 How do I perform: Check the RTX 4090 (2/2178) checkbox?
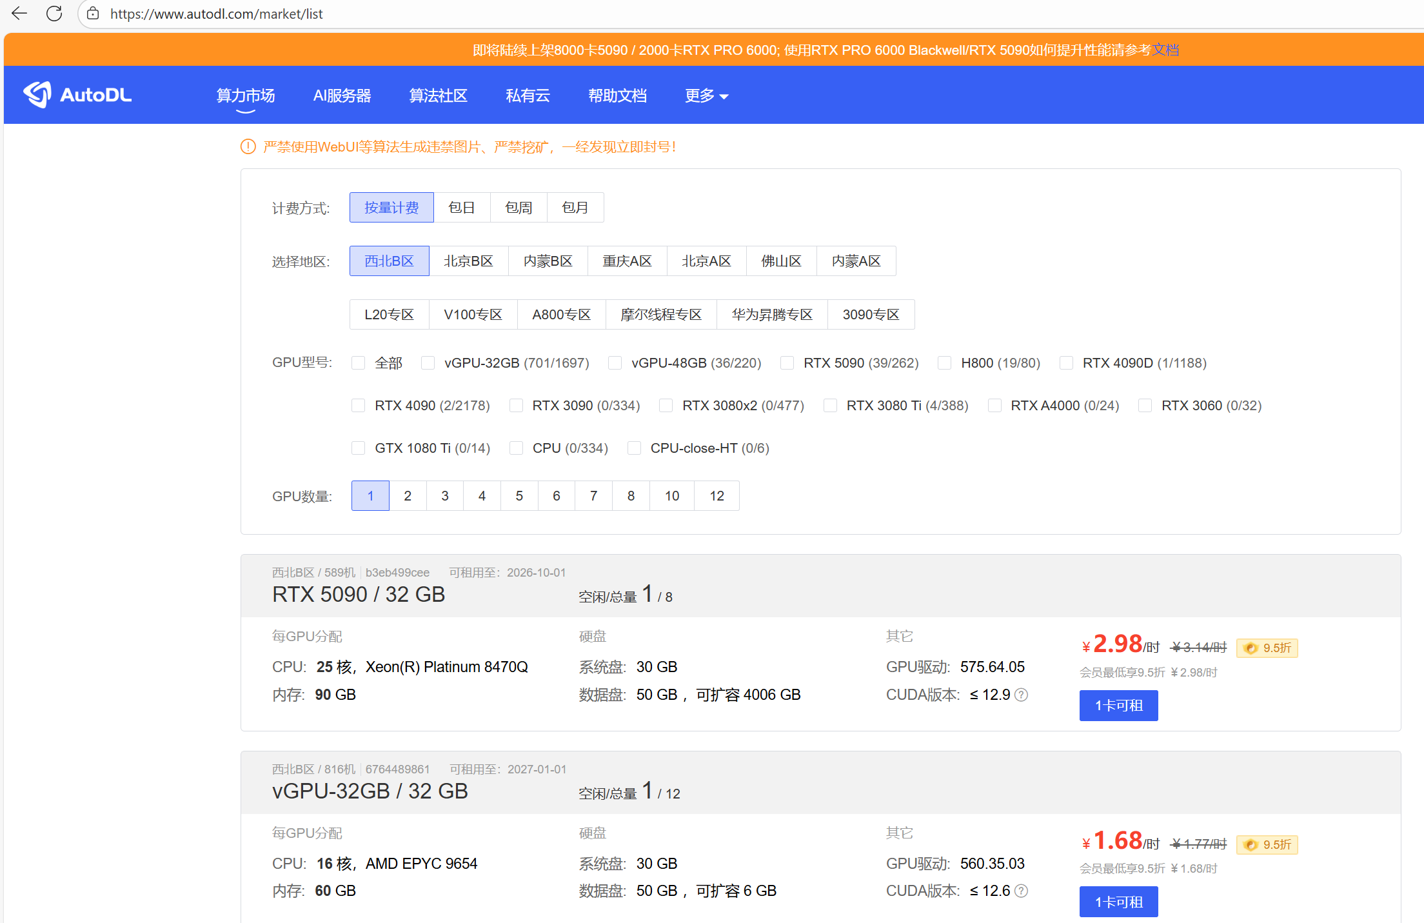[359, 406]
